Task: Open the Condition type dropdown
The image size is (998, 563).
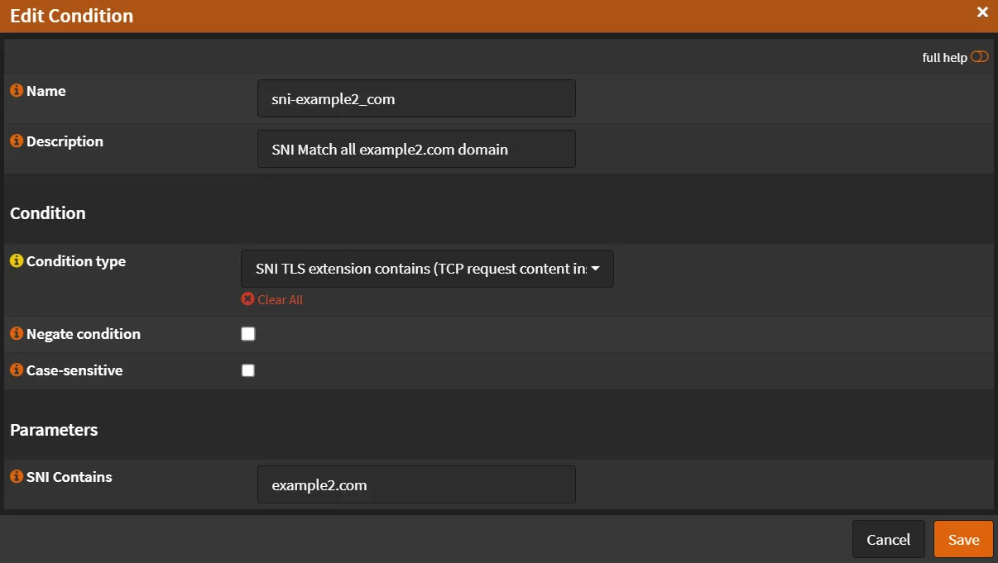Action: coord(426,268)
